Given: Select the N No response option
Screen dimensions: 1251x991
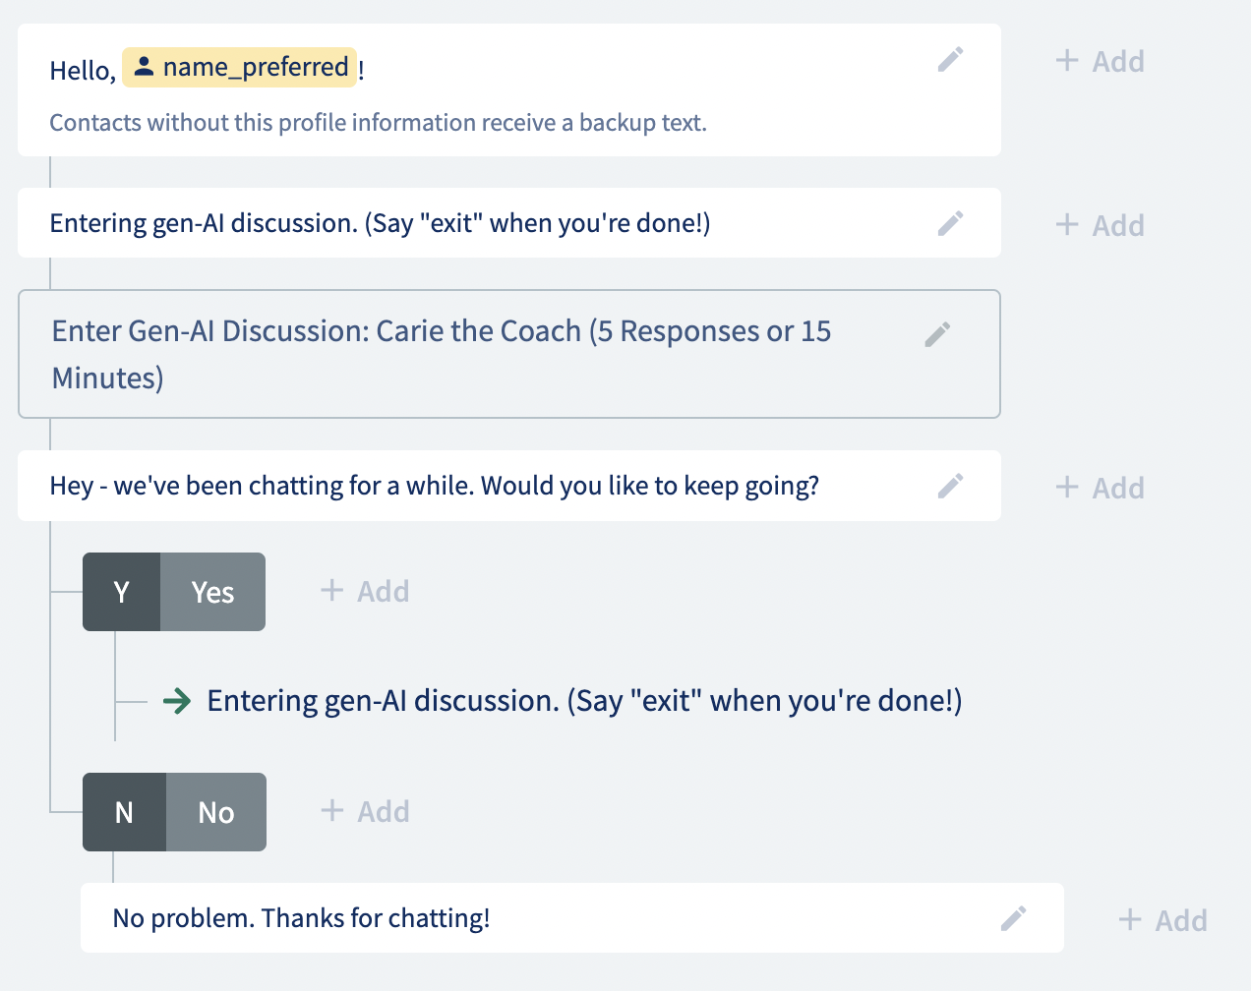Looking at the screenshot, I should point(174,812).
